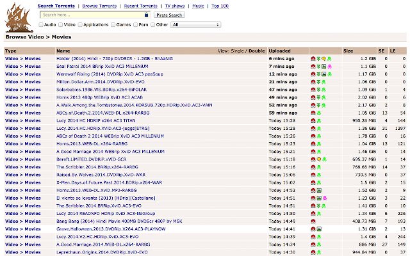Open Werewolf Rising (2014) DVDRip torrent
The height and width of the screenshot is (256, 410).
click(110, 74)
